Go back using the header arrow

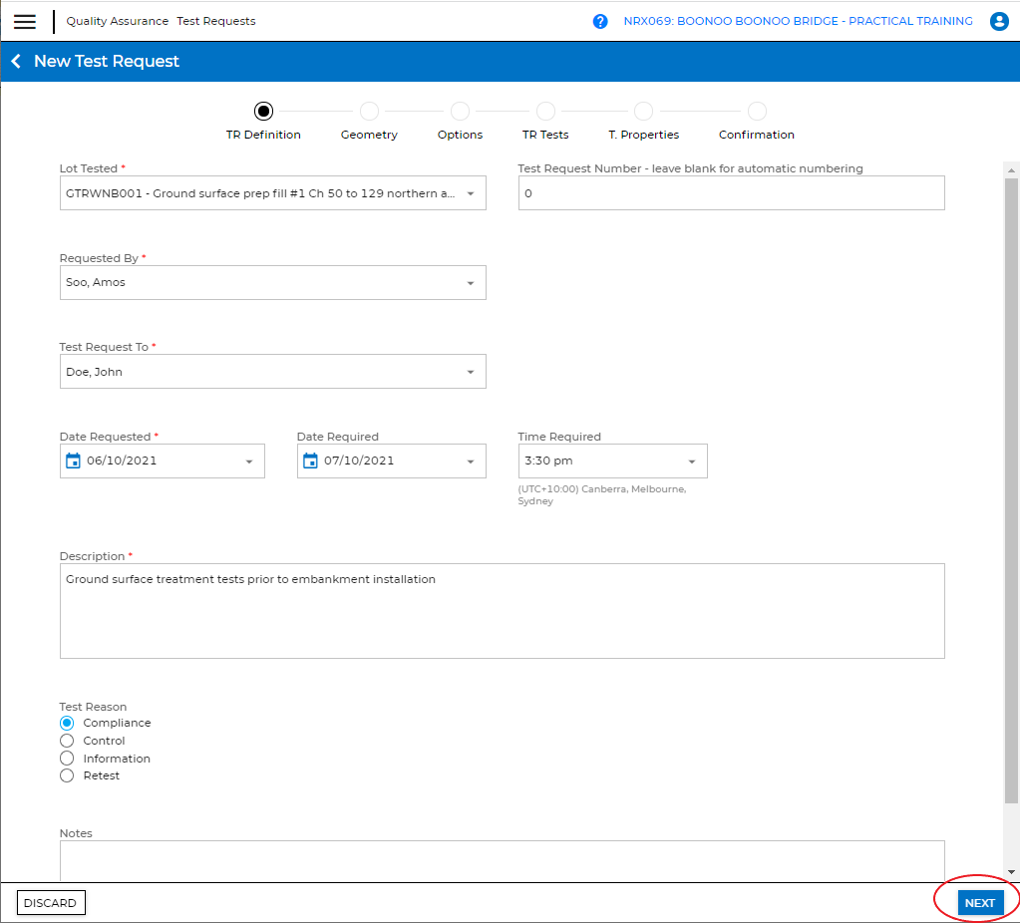pyautogui.click(x=16, y=62)
